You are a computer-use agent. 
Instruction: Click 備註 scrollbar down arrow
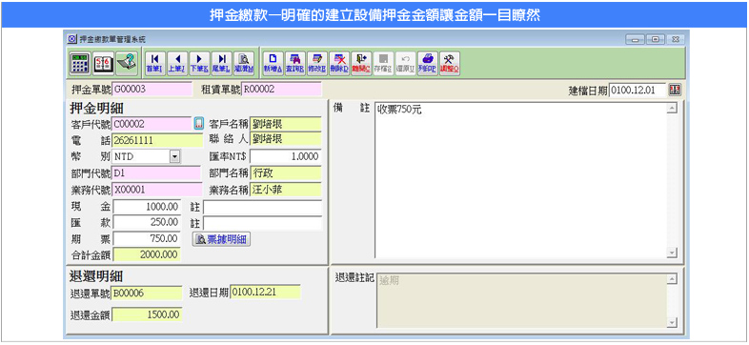(x=673, y=253)
